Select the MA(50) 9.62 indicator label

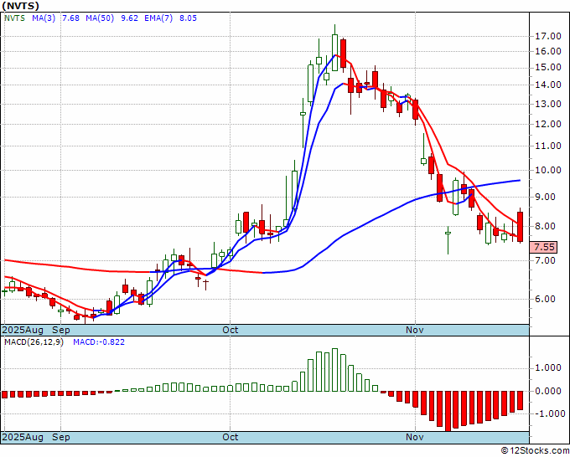click(x=101, y=19)
